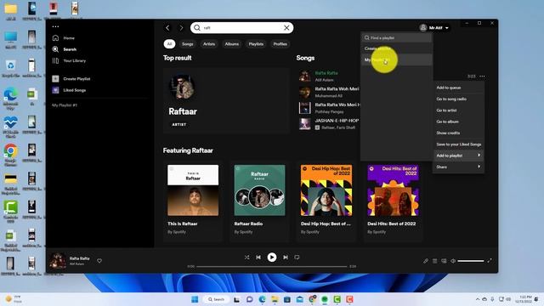
Task: Enter full screen with the expand icon
Action: tap(490, 261)
